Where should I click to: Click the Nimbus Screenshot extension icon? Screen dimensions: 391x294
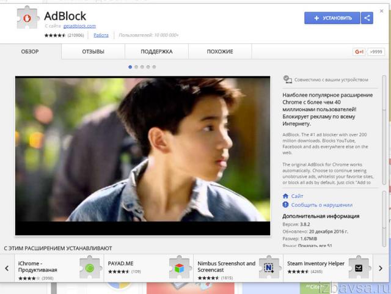(269, 268)
